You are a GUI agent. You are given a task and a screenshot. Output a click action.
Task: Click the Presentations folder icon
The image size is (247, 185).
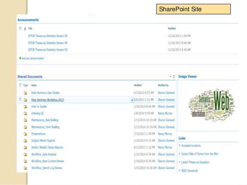pos(26,134)
